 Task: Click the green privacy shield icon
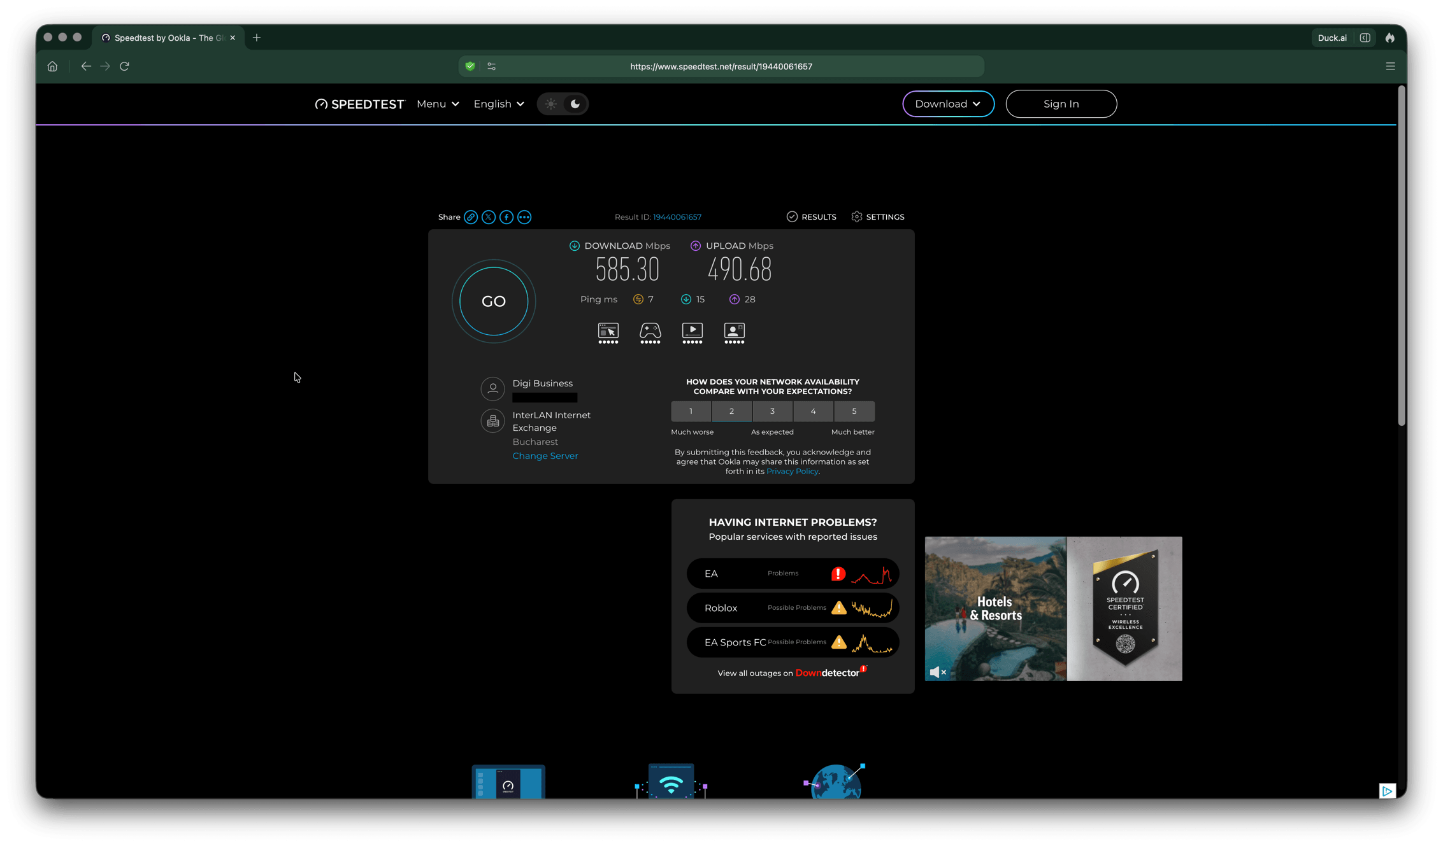coord(470,66)
